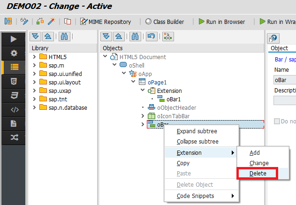
Task: Click binoculars find icon in Library panel
Action: 64,37
